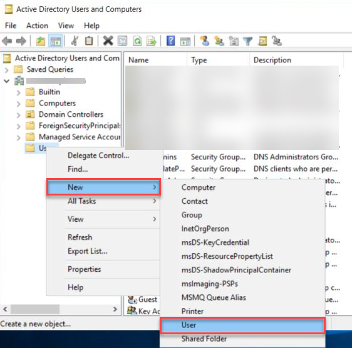Open Properties via the toolbar sheet icon
The width and height of the screenshot is (352, 348).
click(x=122, y=41)
